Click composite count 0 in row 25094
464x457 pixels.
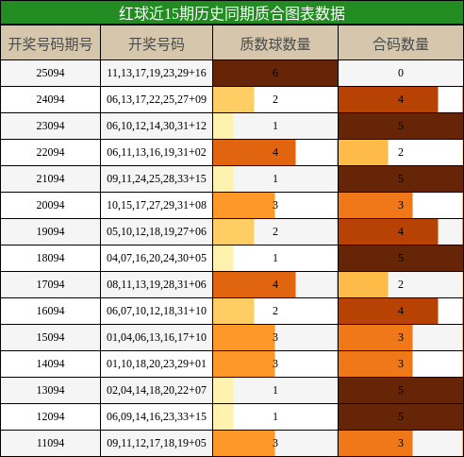401,73
